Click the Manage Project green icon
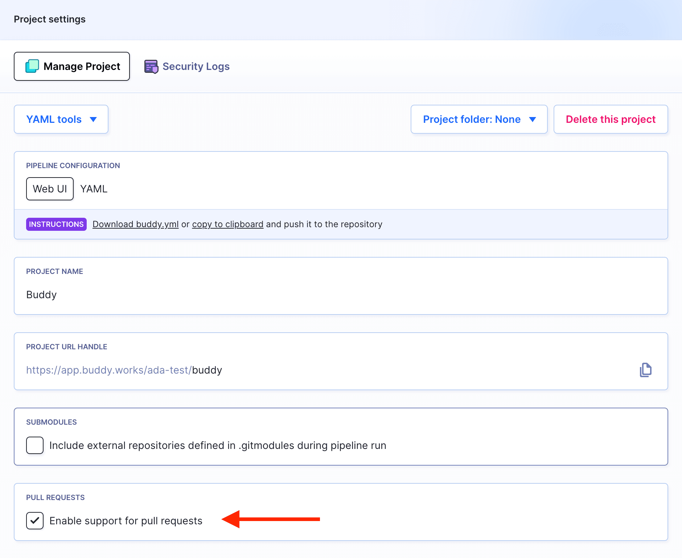 pyautogui.click(x=32, y=66)
